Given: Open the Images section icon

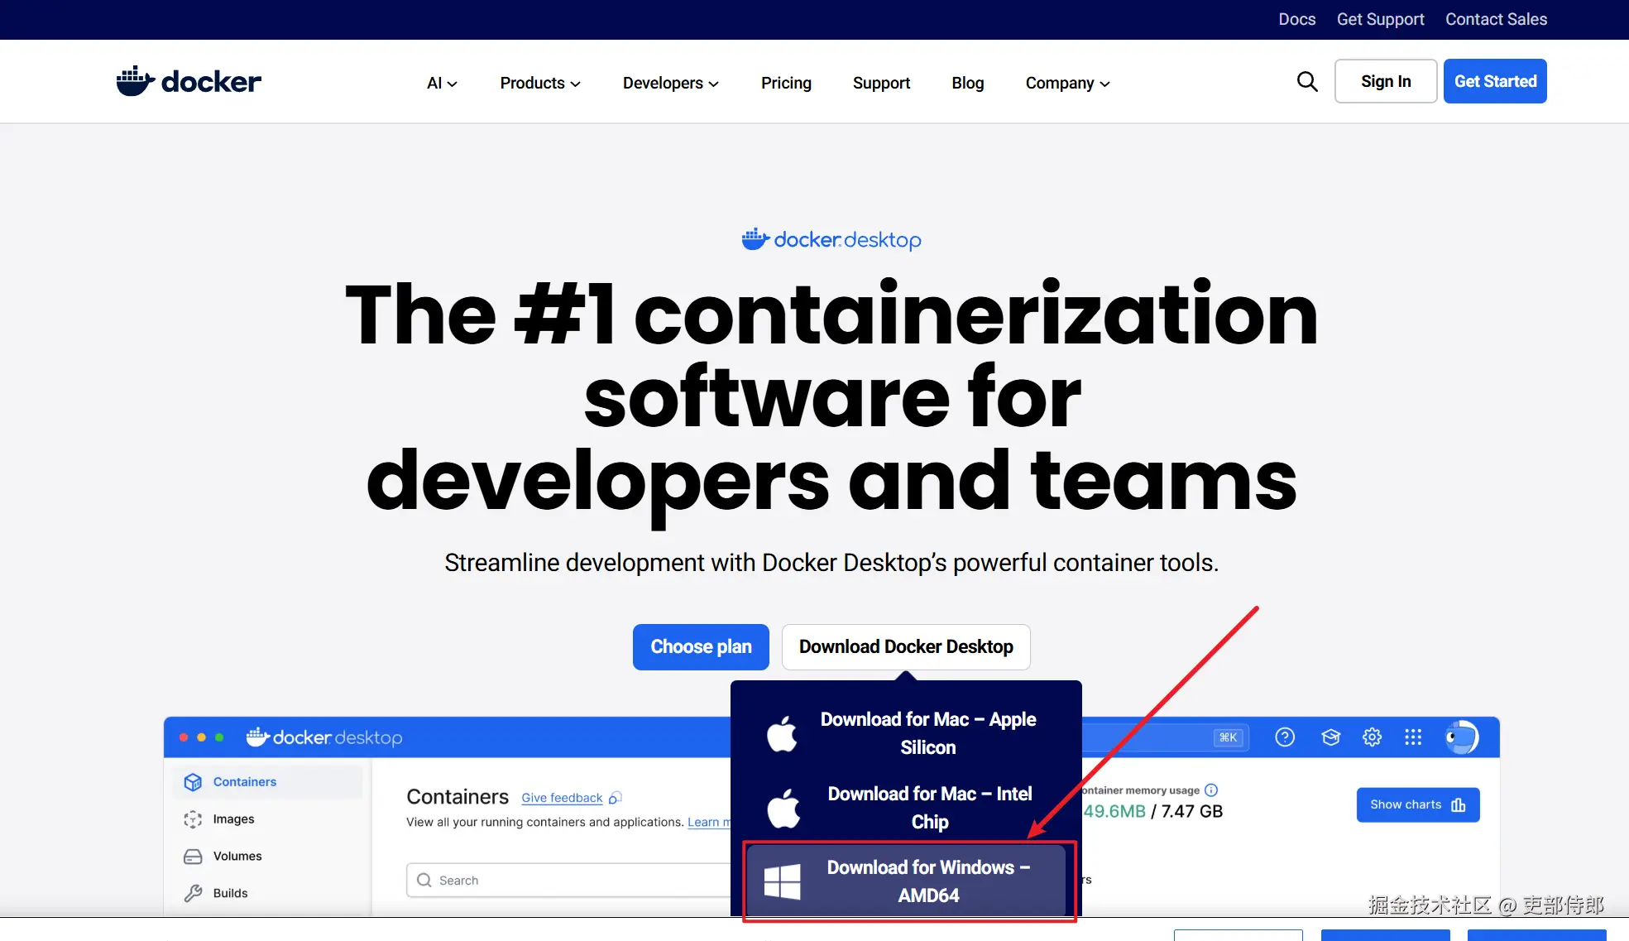Looking at the screenshot, I should point(192,819).
